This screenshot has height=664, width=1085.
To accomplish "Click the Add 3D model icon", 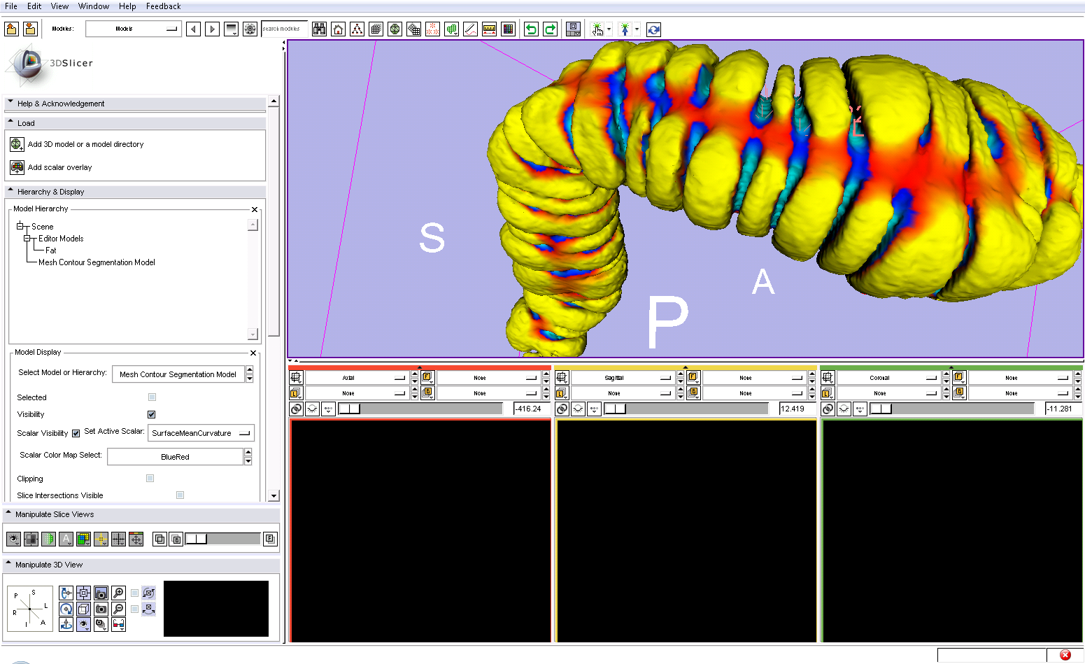I will (x=17, y=144).
